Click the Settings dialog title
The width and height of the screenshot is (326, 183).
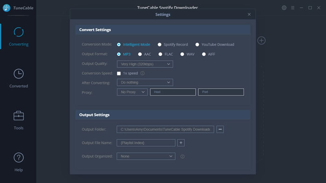click(x=163, y=14)
